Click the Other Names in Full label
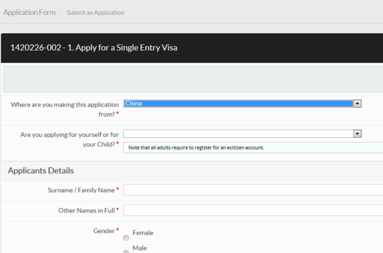This screenshot has width=383, height=253. coord(87,211)
